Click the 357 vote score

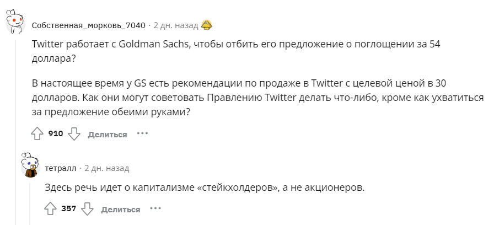tap(69, 209)
